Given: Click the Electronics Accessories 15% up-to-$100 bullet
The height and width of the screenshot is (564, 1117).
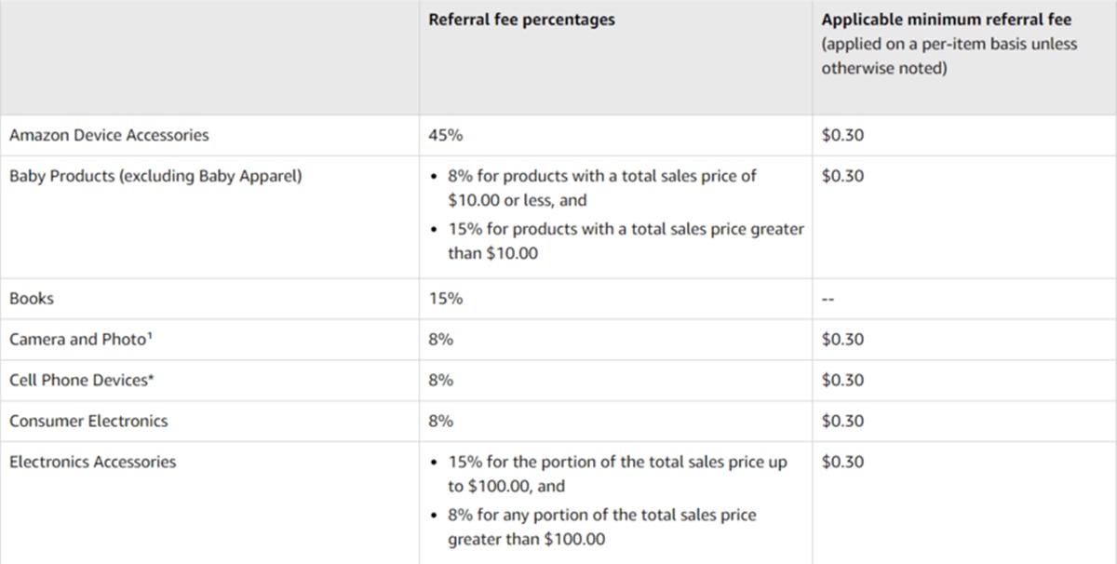Looking at the screenshot, I should 616,474.
